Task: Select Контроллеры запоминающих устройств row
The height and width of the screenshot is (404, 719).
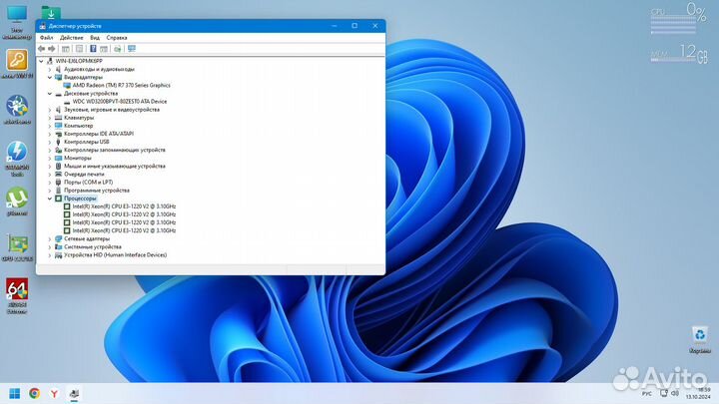Action: click(115, 150)
